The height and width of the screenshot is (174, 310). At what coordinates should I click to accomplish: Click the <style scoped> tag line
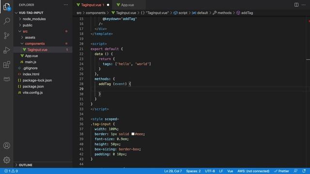105,119
